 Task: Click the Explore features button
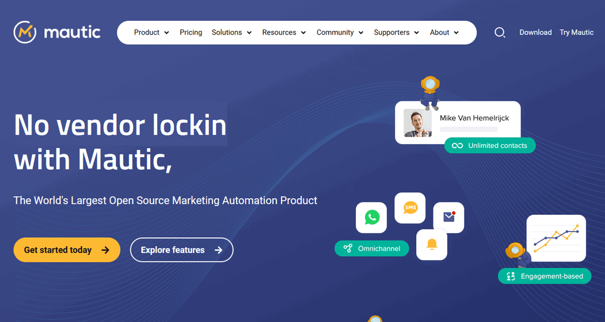tap(182, 250)
